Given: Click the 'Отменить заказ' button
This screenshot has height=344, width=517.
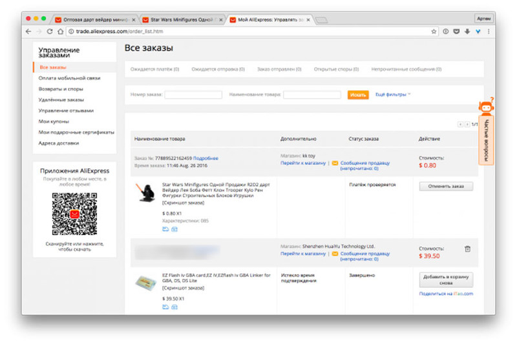Looking at the screenshot, I should (x=446, y=187).
